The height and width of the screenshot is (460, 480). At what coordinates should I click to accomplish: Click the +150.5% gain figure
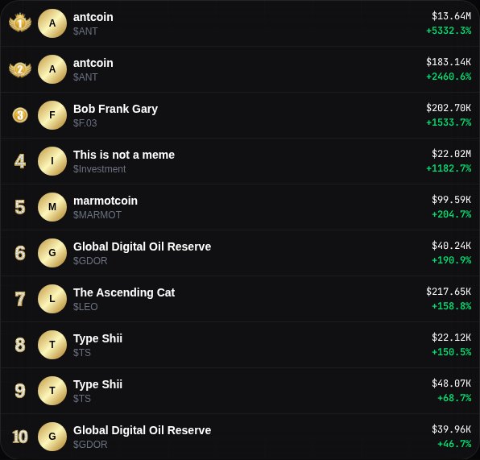point(452,352)
